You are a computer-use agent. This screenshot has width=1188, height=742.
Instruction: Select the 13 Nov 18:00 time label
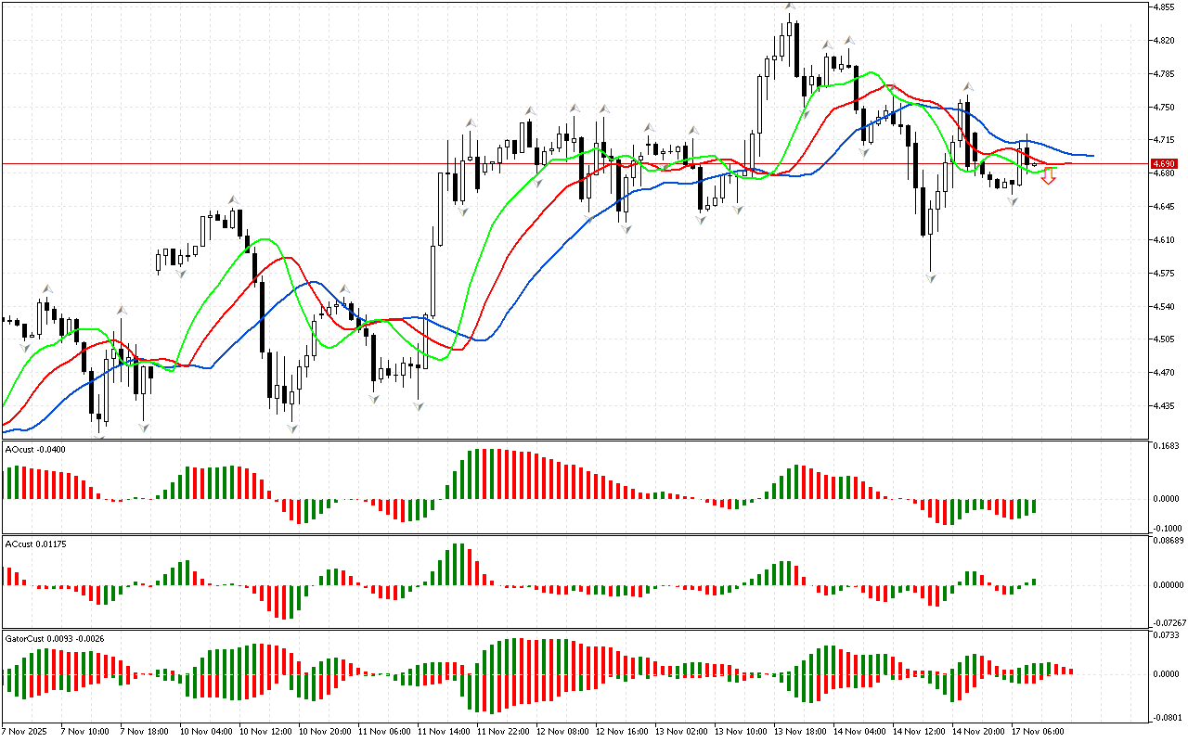click(x=800, y=731)
